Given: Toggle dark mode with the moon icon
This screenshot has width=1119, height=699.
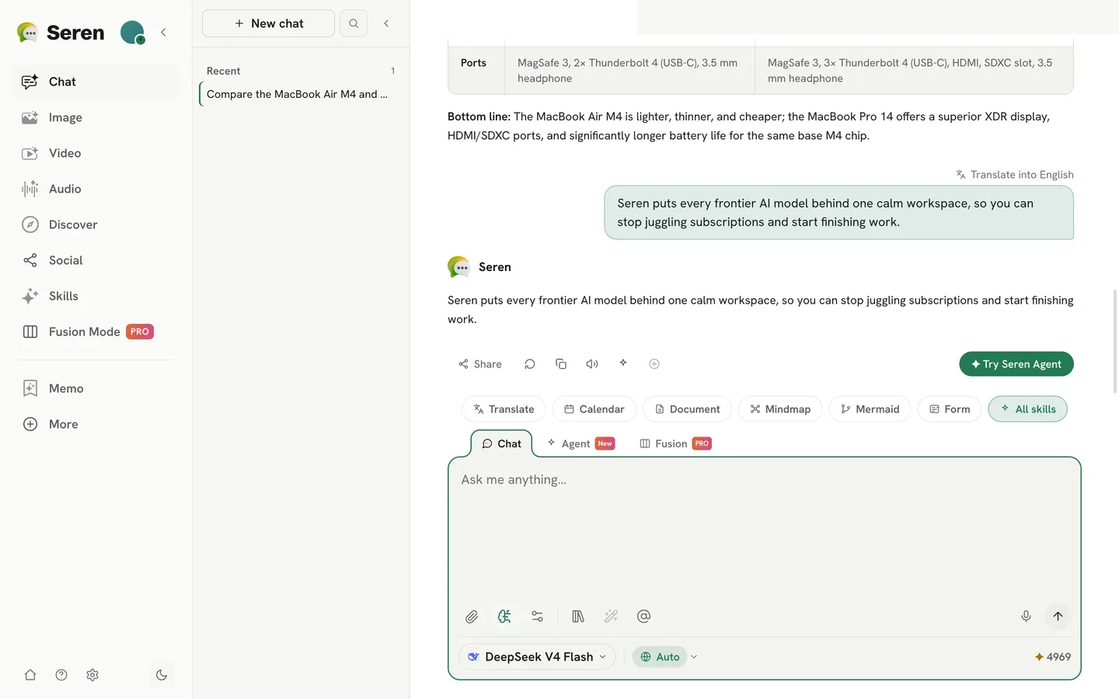Looking at the screenshot, I should pos(162,675).
